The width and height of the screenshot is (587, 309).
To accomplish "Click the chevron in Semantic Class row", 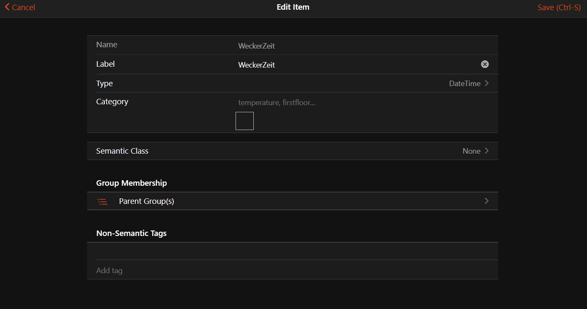I will [487, 151].
